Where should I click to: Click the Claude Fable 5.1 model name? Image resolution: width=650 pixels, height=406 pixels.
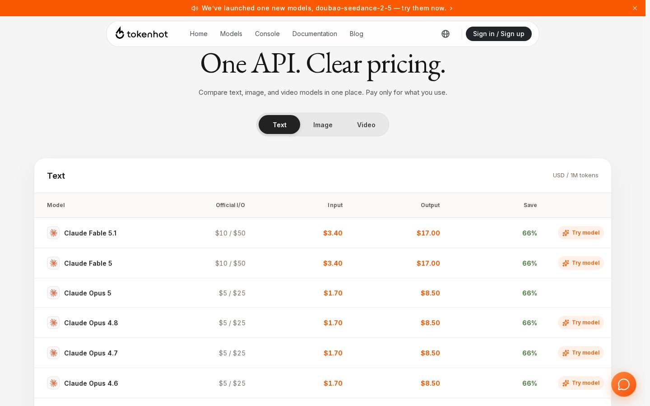(x=90, y=233)
